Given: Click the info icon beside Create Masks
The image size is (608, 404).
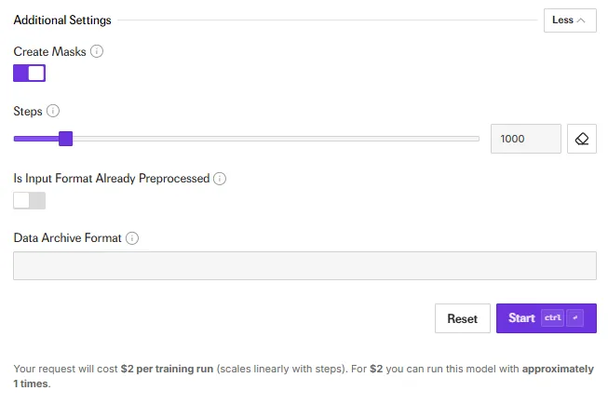Looking at the screenshot, I should coord(97,52).
